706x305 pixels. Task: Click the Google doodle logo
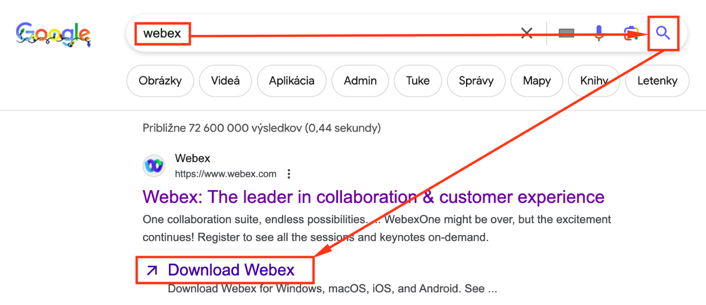pyautogui.click(x=53, y=34)
